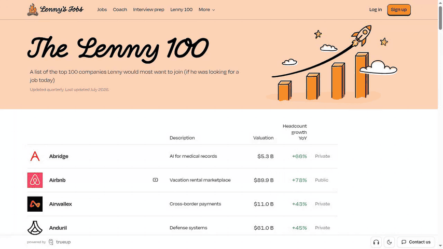The image size is (443, 249).
Task: Open the Airwallex company logo
Action: click(35, 204)
